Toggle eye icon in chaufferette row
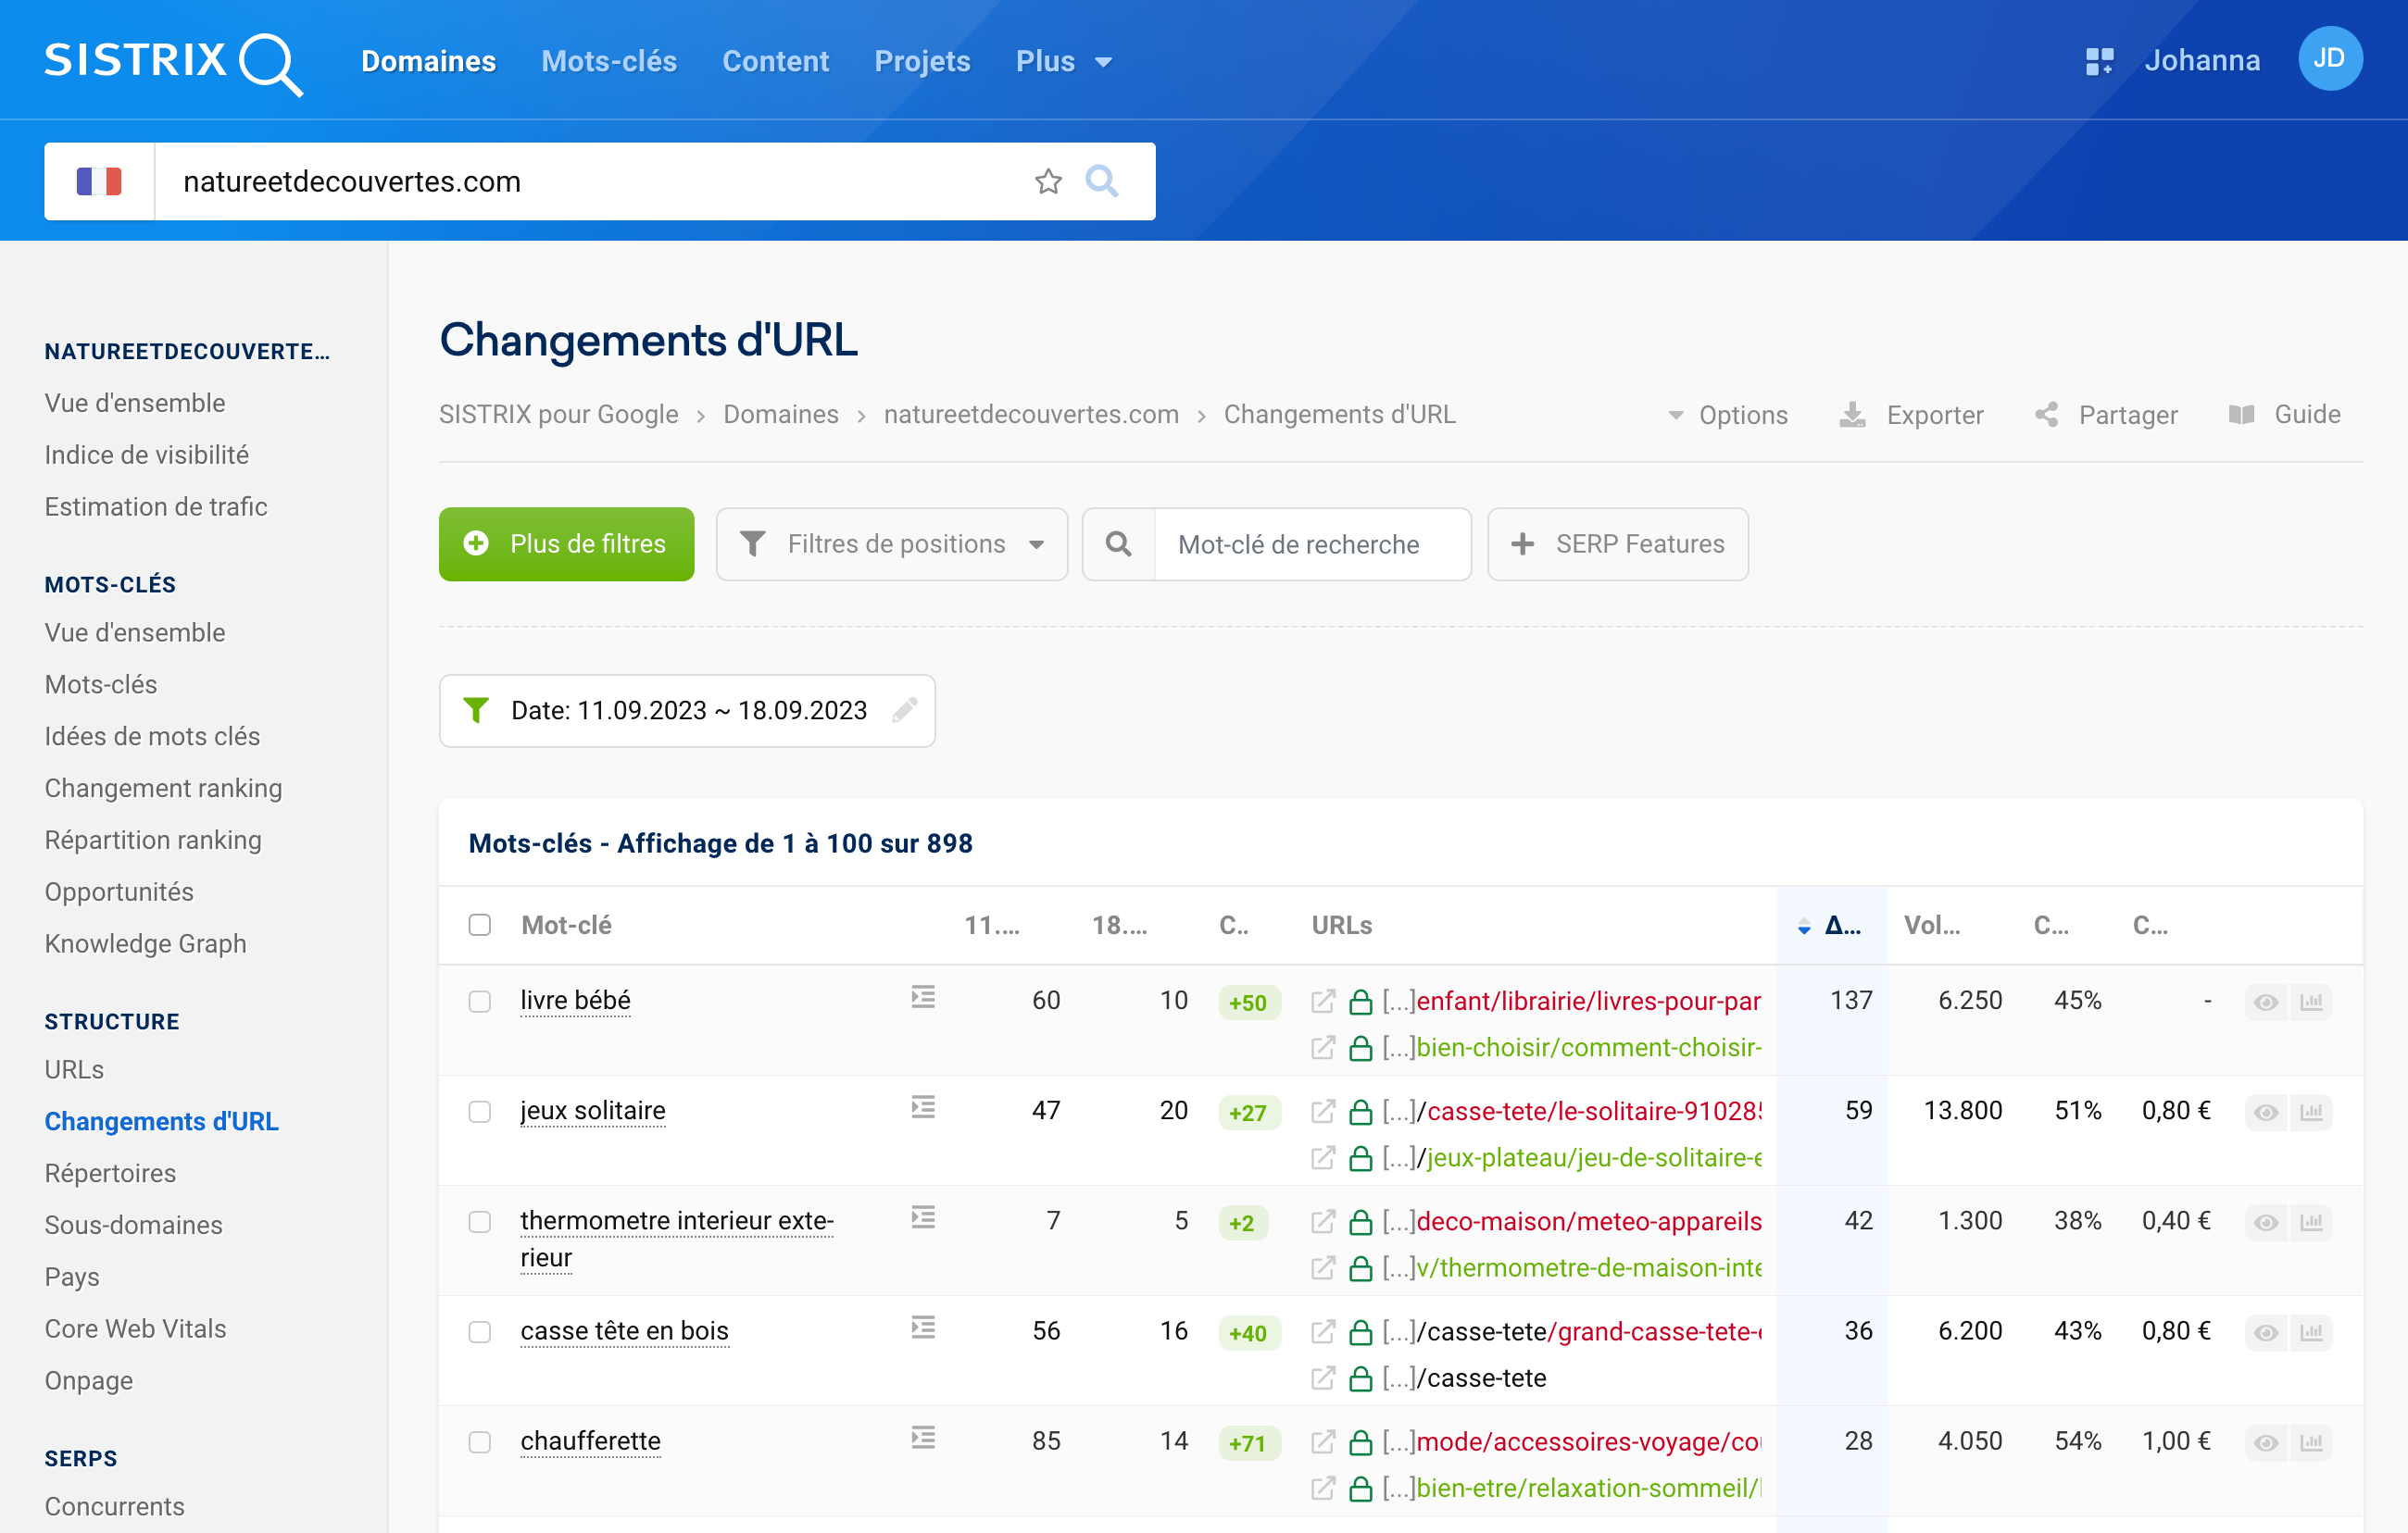2408x1533 pixels. click(x=2266, y=1442)
